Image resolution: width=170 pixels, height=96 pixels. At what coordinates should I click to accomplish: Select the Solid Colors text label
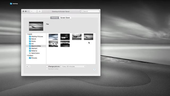click(x=35, y=53)
